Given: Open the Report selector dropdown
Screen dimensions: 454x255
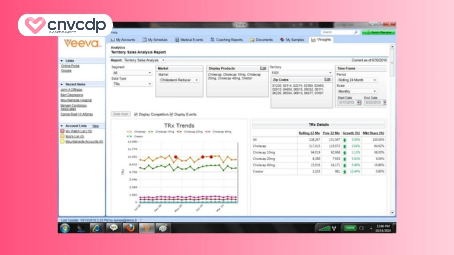Looking at the screenshot, I should pos(145,60).
